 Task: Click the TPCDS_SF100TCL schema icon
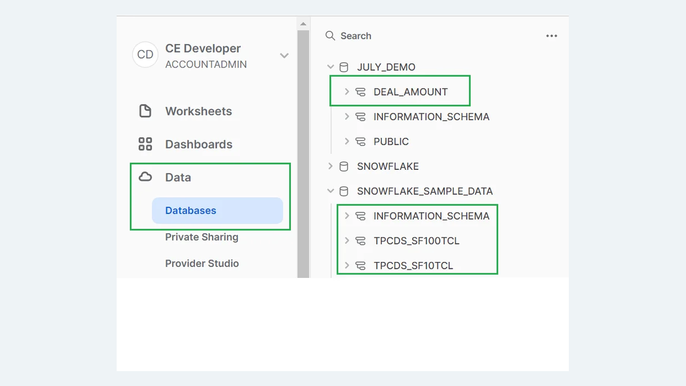[x=360, y=241]
